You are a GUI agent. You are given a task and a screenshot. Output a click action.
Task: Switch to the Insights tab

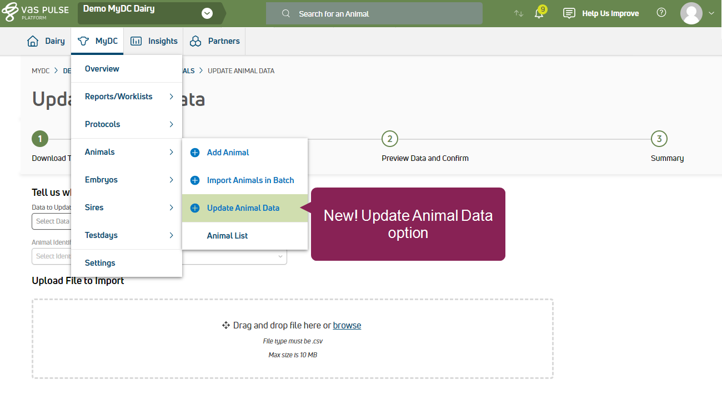[x=154, y=41]
